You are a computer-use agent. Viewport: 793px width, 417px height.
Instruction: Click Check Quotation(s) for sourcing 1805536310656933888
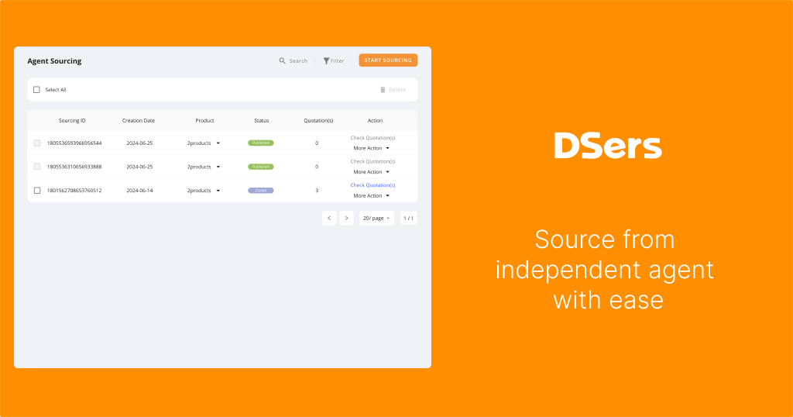[372, 161]
